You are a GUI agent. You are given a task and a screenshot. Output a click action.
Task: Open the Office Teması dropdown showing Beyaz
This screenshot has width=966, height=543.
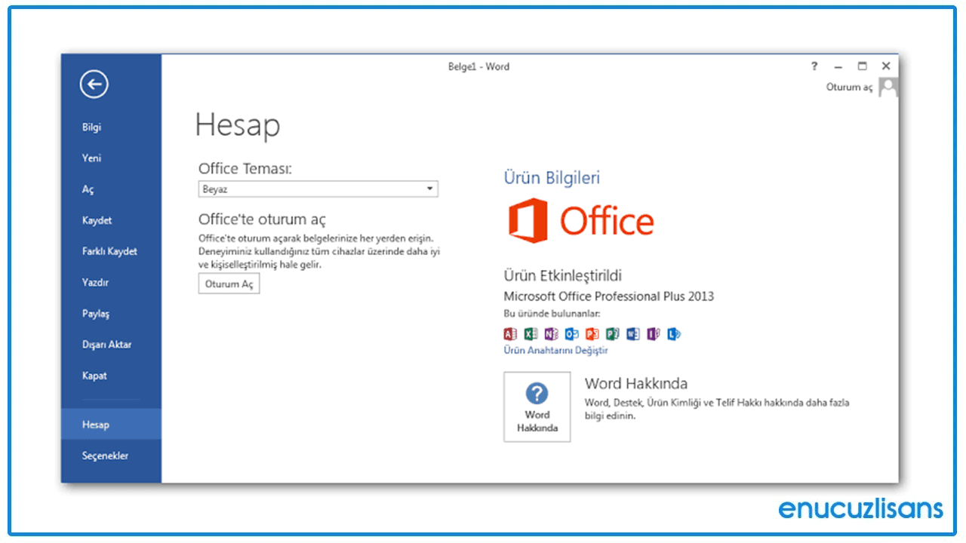pos(318,189)
